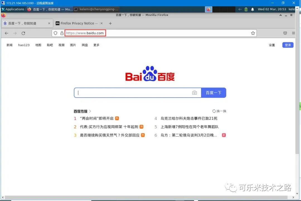Image resolution: width=301 pixels, height=201 pixels.
Task: Click inside the Baidu search box
Action: (131, 93)
